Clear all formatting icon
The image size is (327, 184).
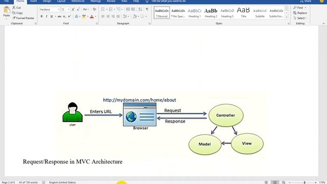click(95, 9)
